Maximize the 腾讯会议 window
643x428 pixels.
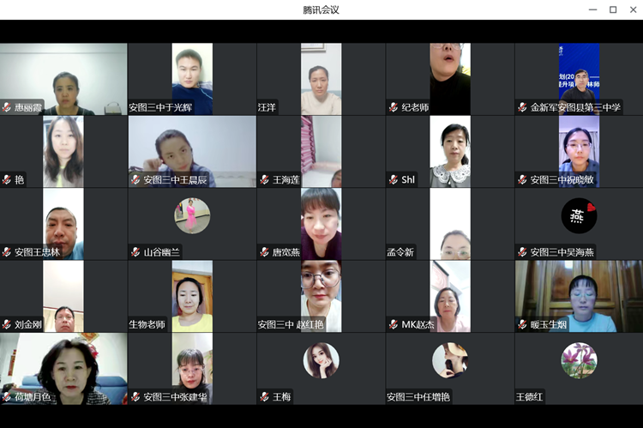click(x=613, y=9)
